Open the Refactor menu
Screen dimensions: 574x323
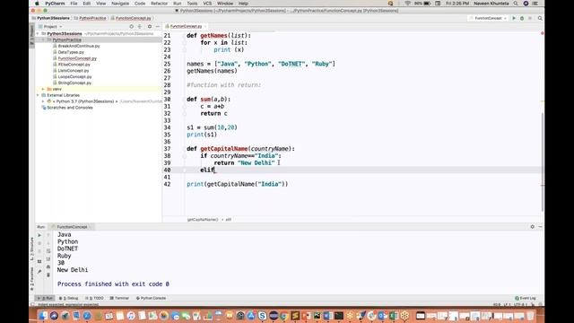(160, 4)
